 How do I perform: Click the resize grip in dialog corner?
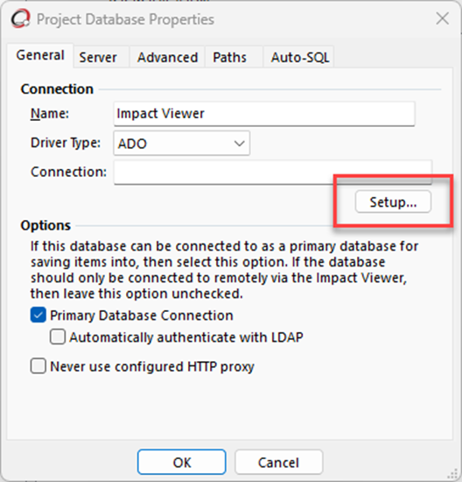451,474
